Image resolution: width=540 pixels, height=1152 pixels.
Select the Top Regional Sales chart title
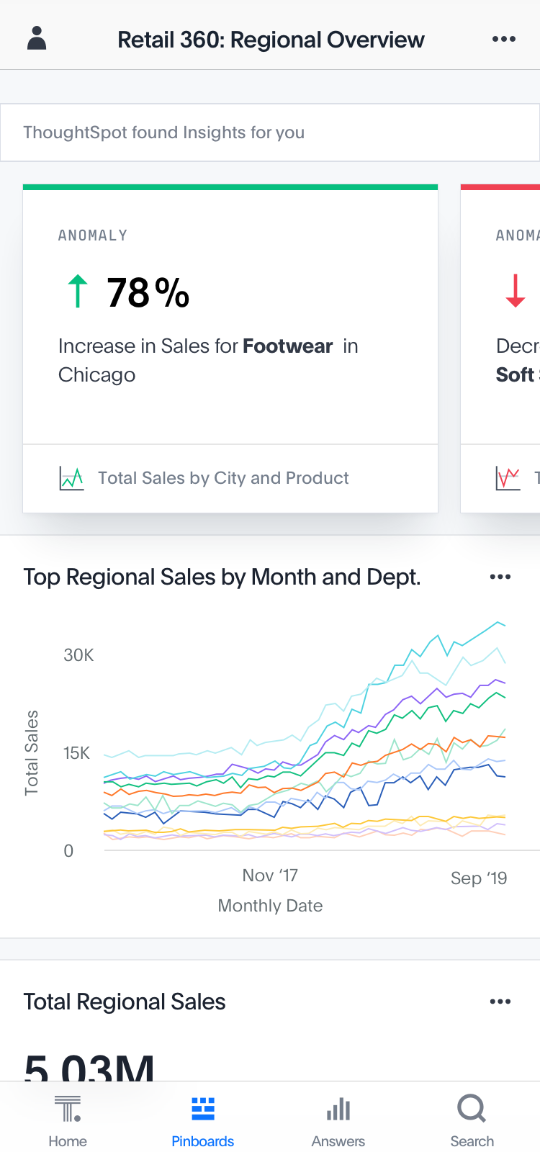point(222,577)
